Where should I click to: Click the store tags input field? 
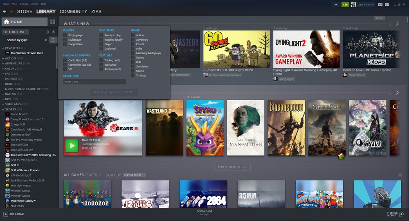point(94,82)
